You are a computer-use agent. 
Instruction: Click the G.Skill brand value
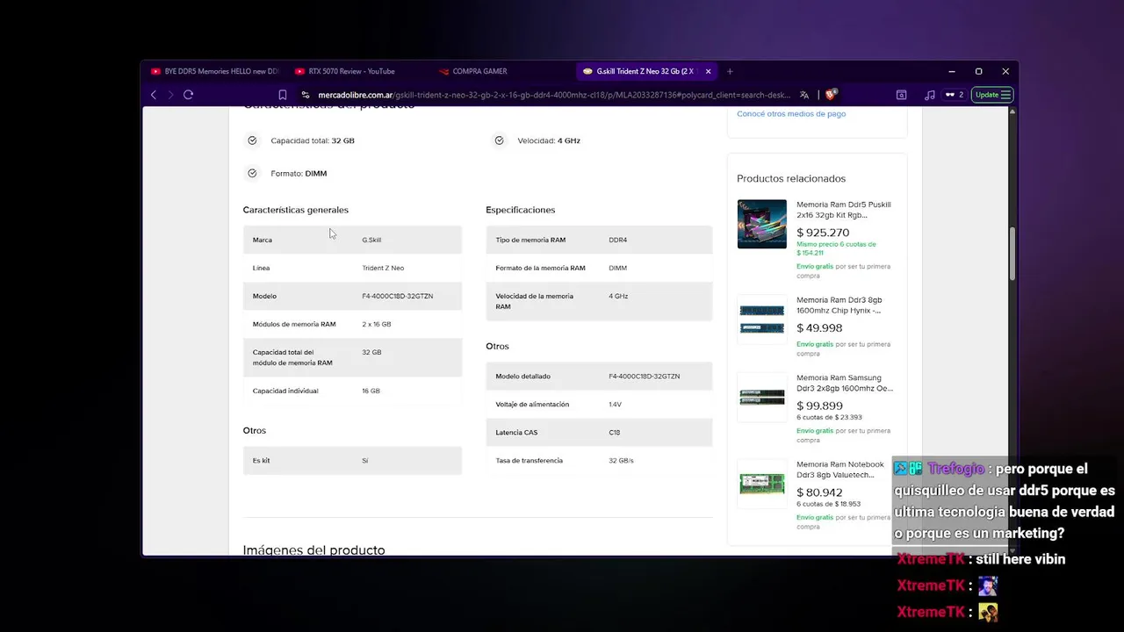(x=371, y=240)
